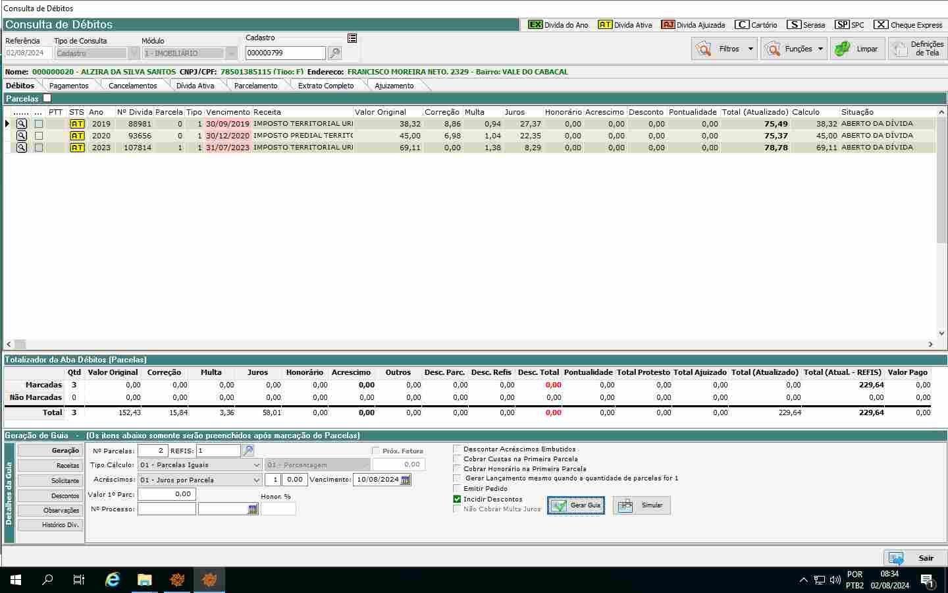Click the magnifier icon beside Cadastro field
This screenshot has height=593, width=948.
pyautogui.click(x=334, y=53)
